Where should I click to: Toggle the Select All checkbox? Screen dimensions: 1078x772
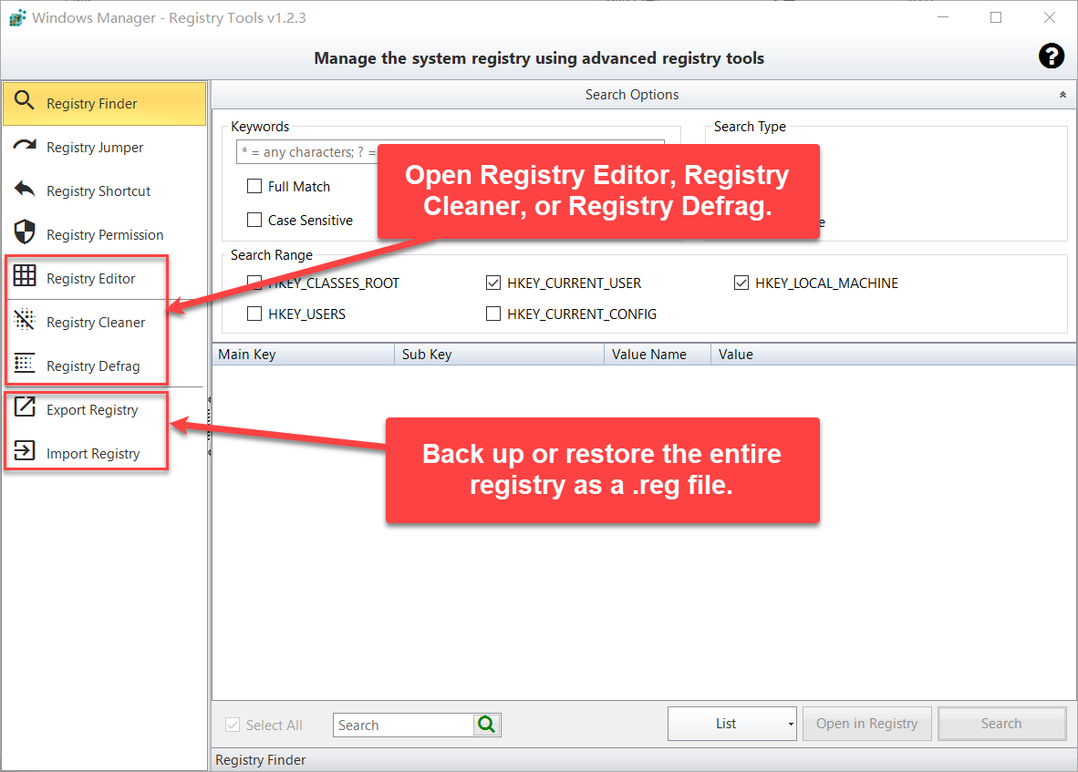click(233, 725)
